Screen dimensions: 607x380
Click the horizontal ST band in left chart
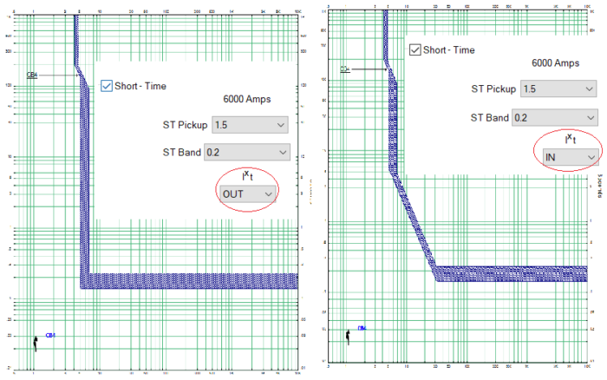190,281
